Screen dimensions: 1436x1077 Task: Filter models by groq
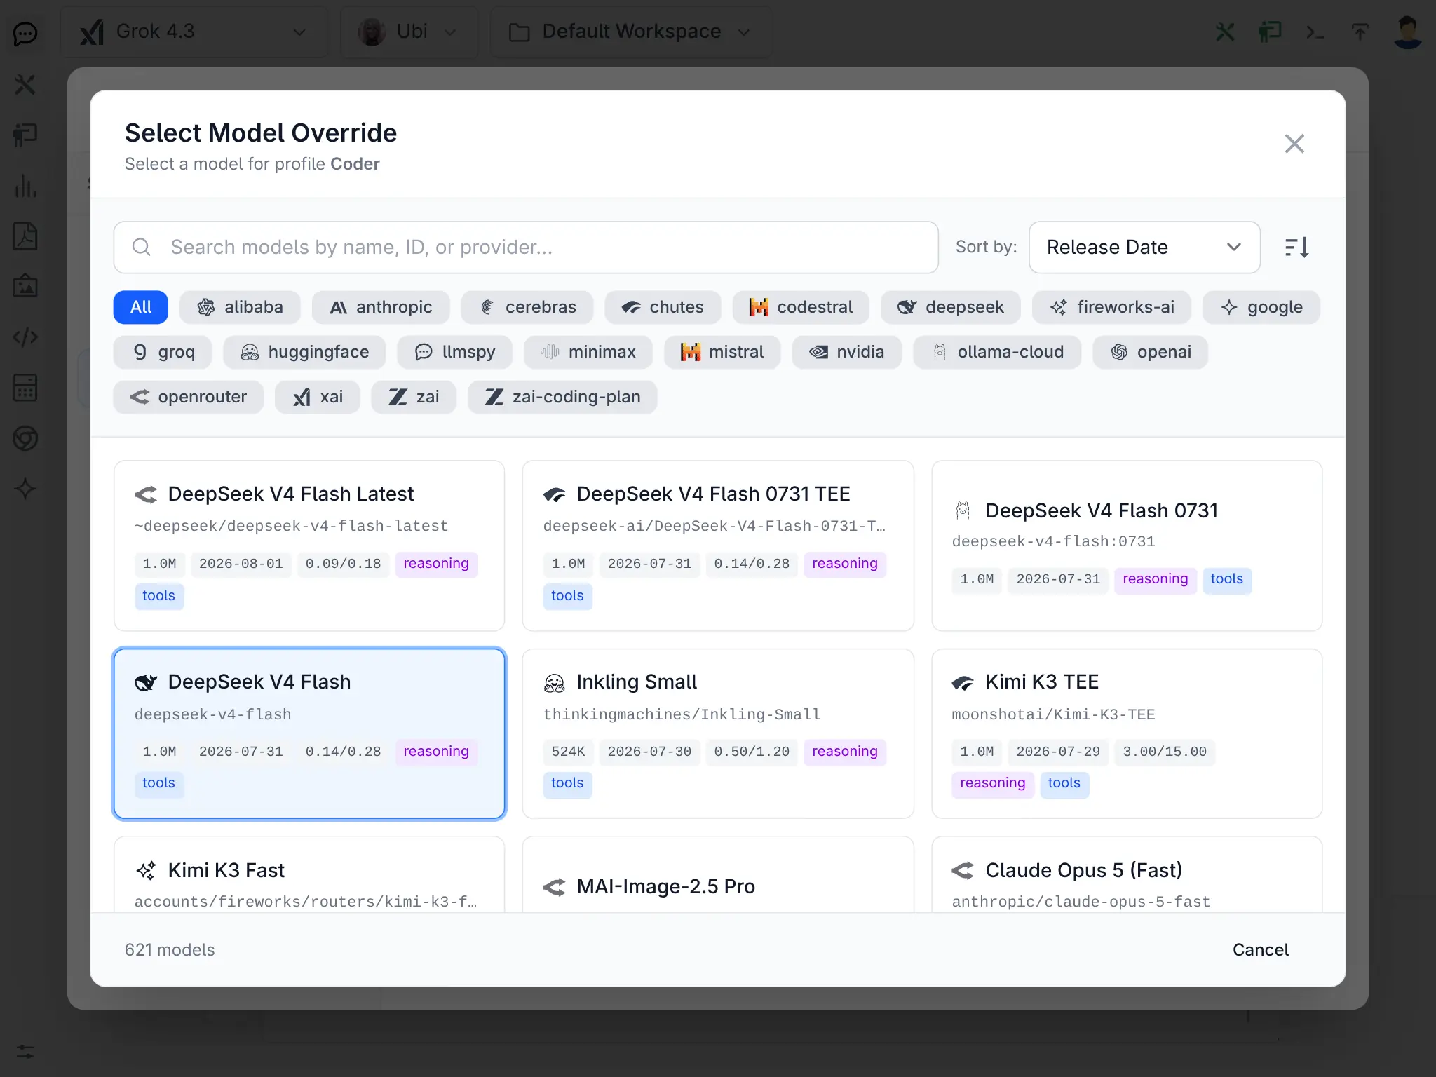tap(163, 352)
